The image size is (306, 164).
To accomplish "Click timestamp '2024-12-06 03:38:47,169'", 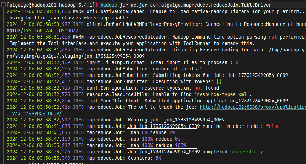I will [x=38, y=139].
